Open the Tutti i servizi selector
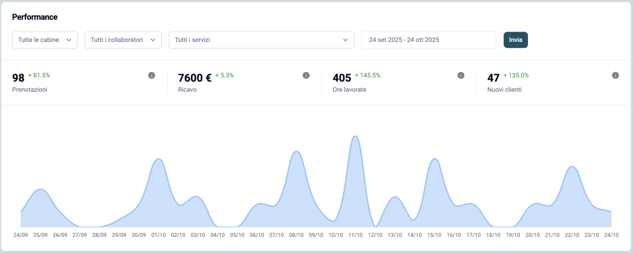Image resolution: width=633 pixels, height=253 pixels. coord(261,39)
